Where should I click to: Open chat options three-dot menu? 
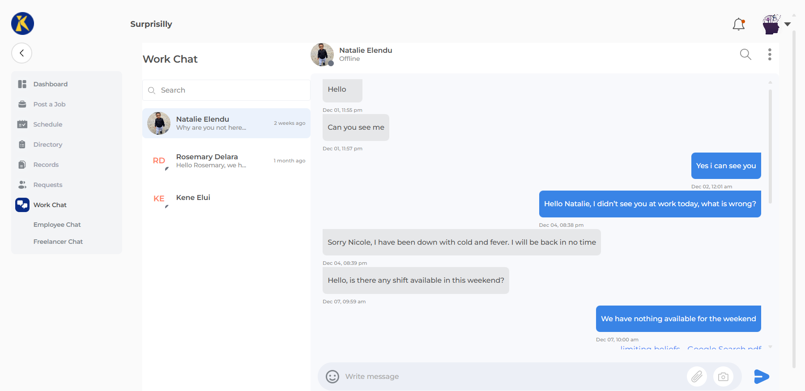770,54
